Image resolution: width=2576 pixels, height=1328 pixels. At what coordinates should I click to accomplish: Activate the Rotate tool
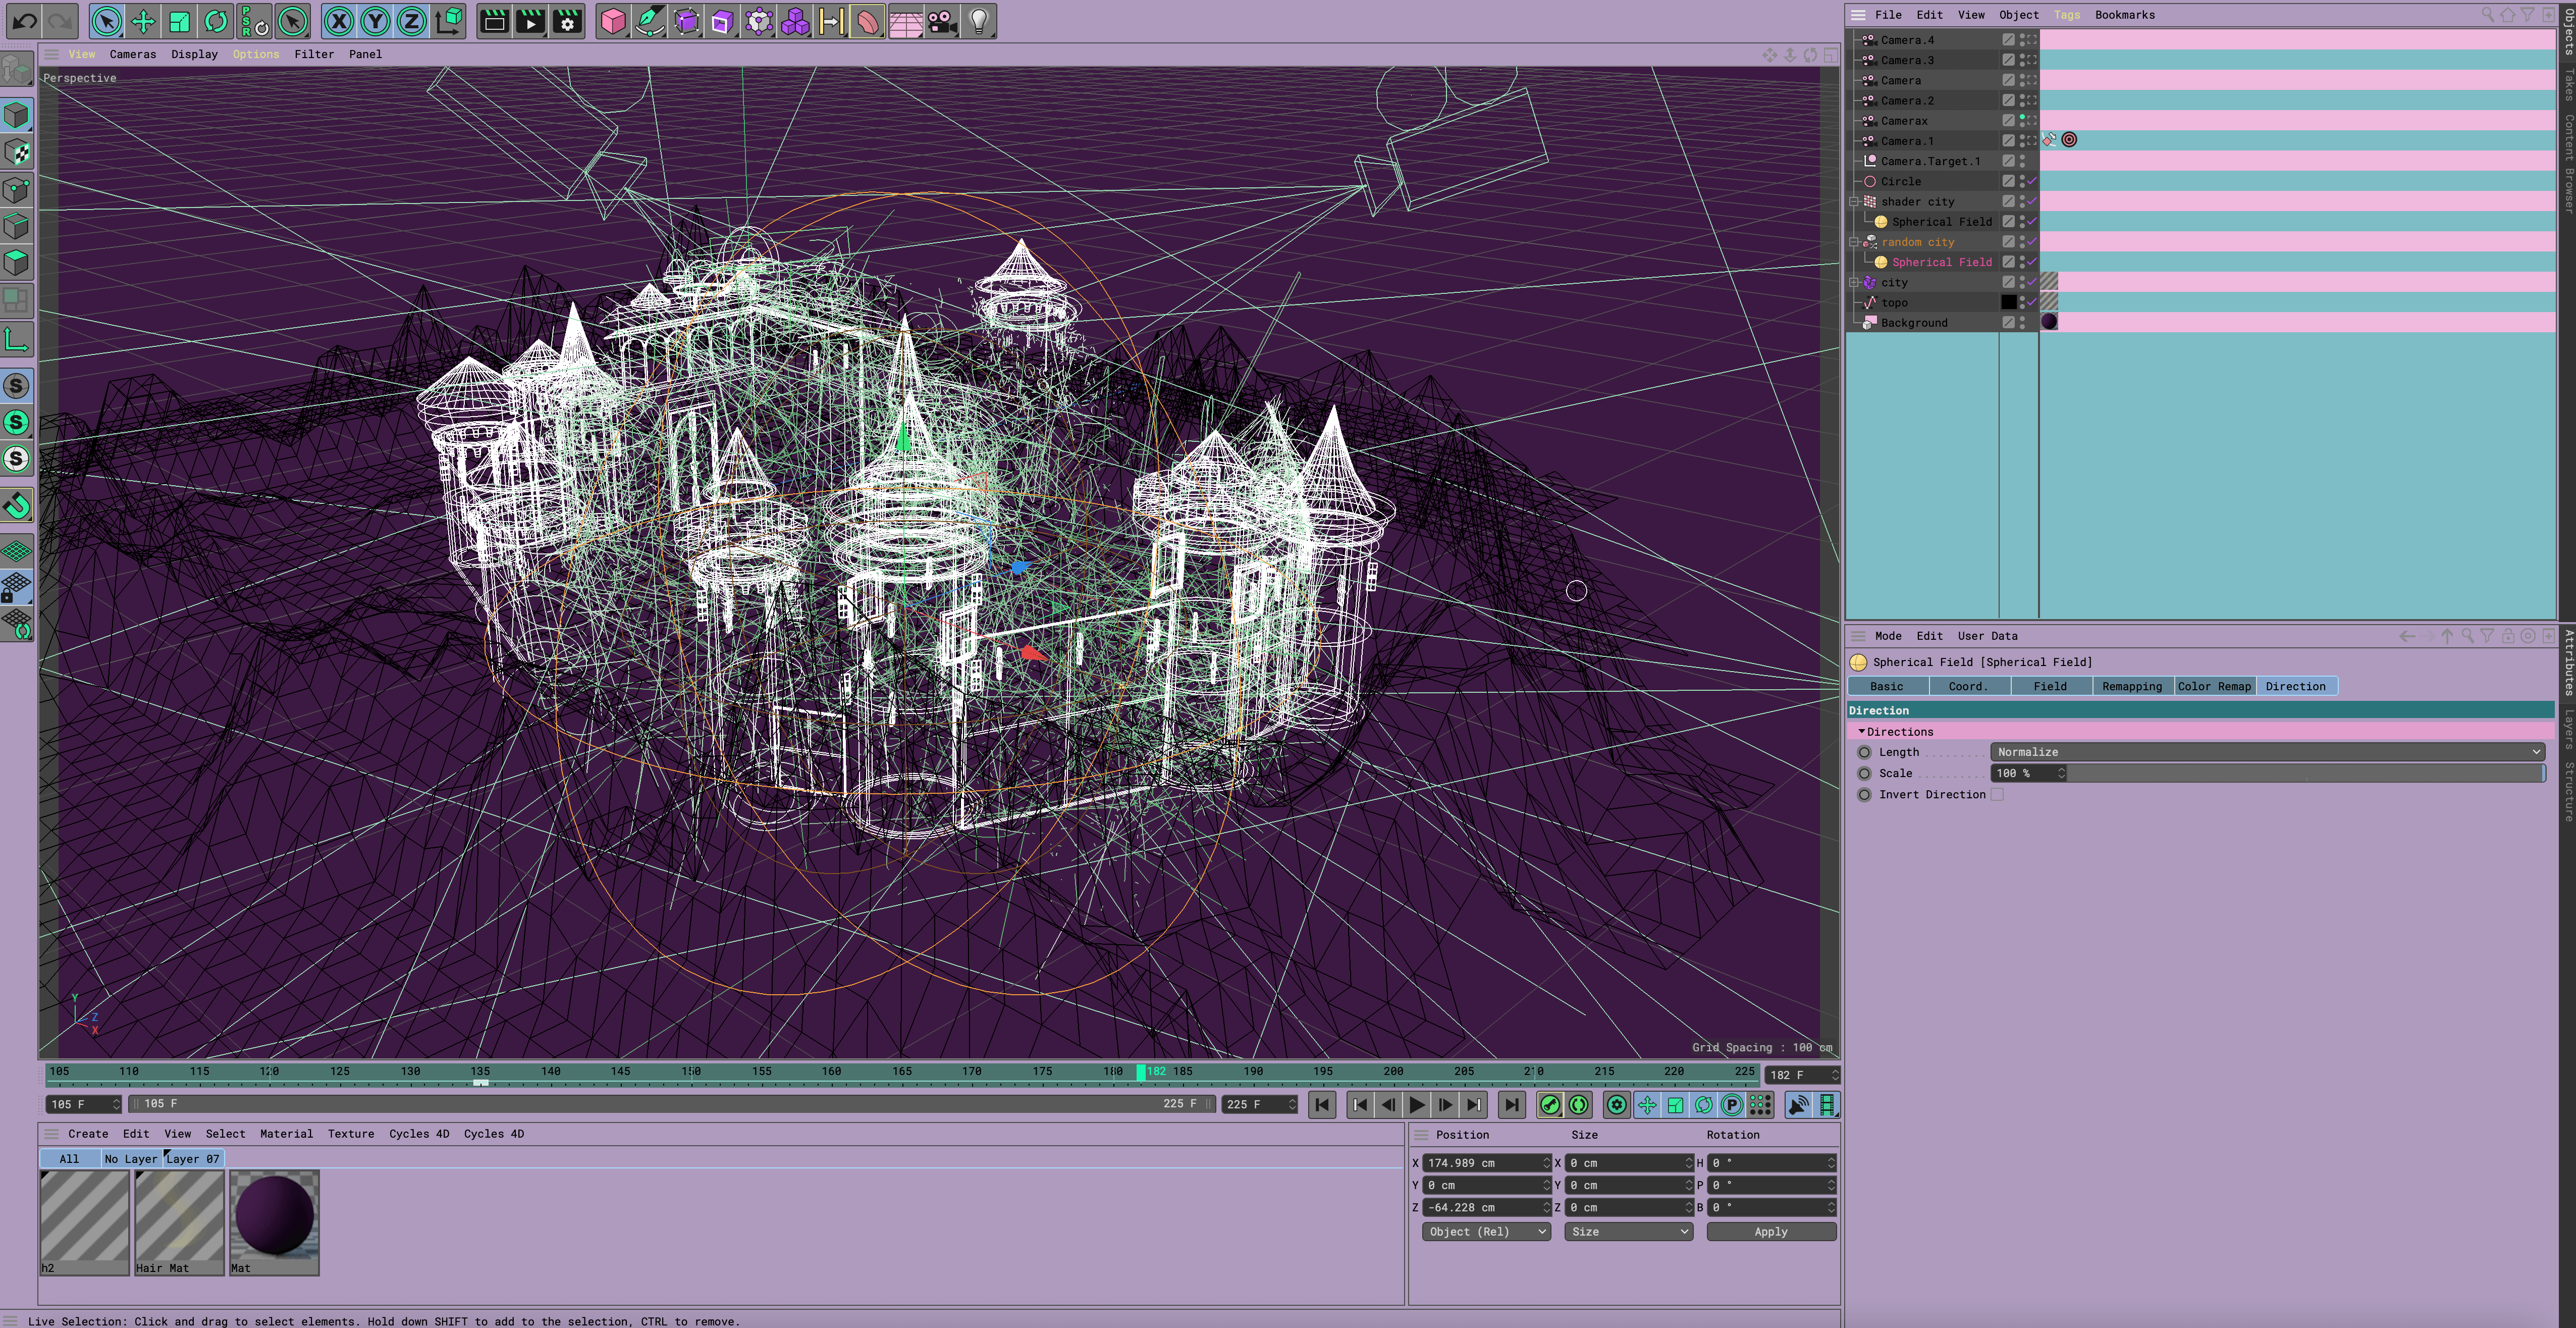click(216, 20)
